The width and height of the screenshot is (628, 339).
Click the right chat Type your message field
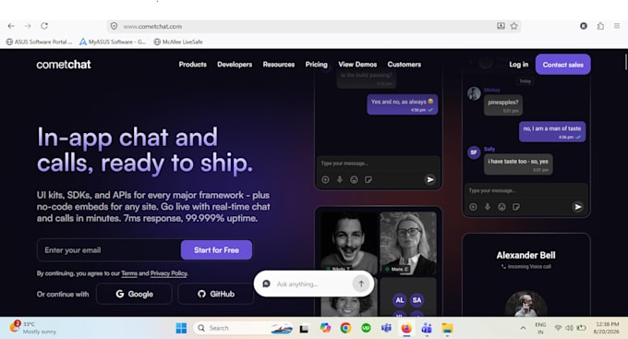point(525,190)
